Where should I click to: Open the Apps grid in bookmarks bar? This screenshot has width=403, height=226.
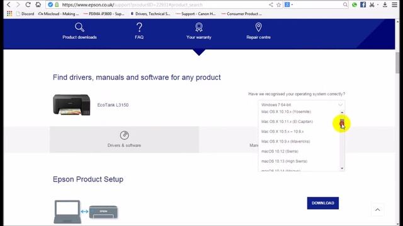pos(9,14)
